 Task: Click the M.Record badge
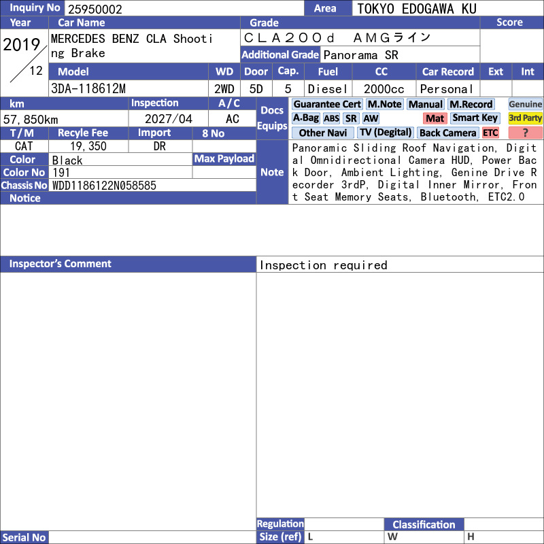pos(471,104)
